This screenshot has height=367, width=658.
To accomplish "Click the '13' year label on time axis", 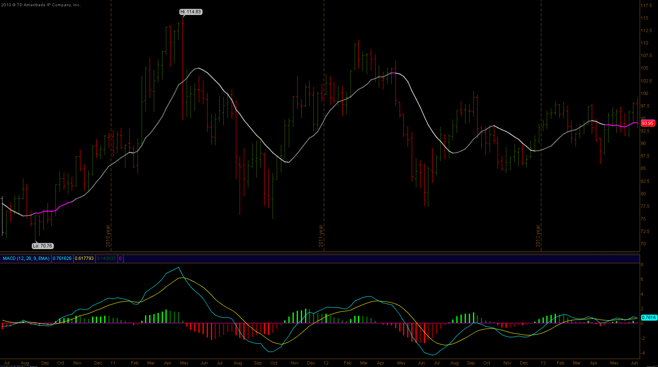I will tap(543, 363).
